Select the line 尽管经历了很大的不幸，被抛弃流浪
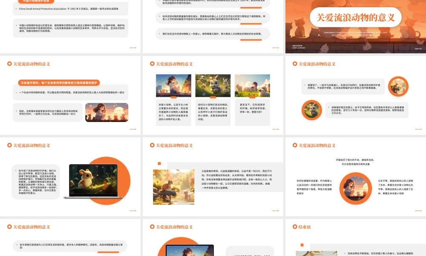The image size is (426, 256). click(x=355, y=160)
